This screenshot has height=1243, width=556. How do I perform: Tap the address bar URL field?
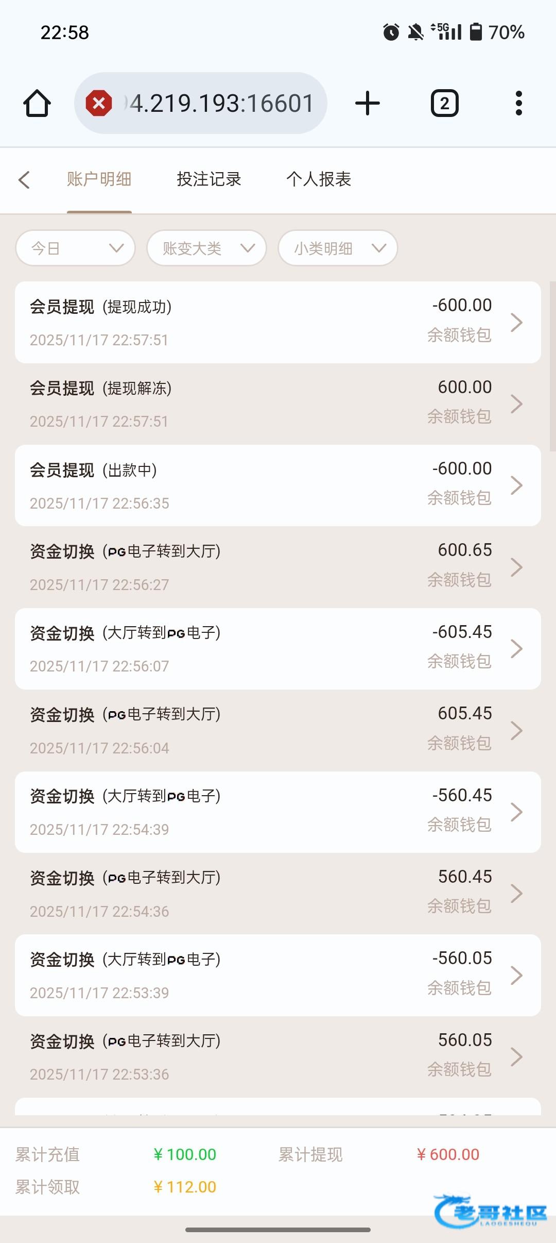pyautogui.click(x=221, y=103)
